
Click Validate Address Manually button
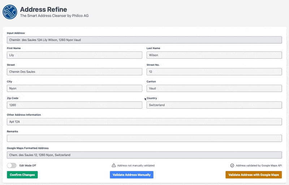tap(131, 175)
